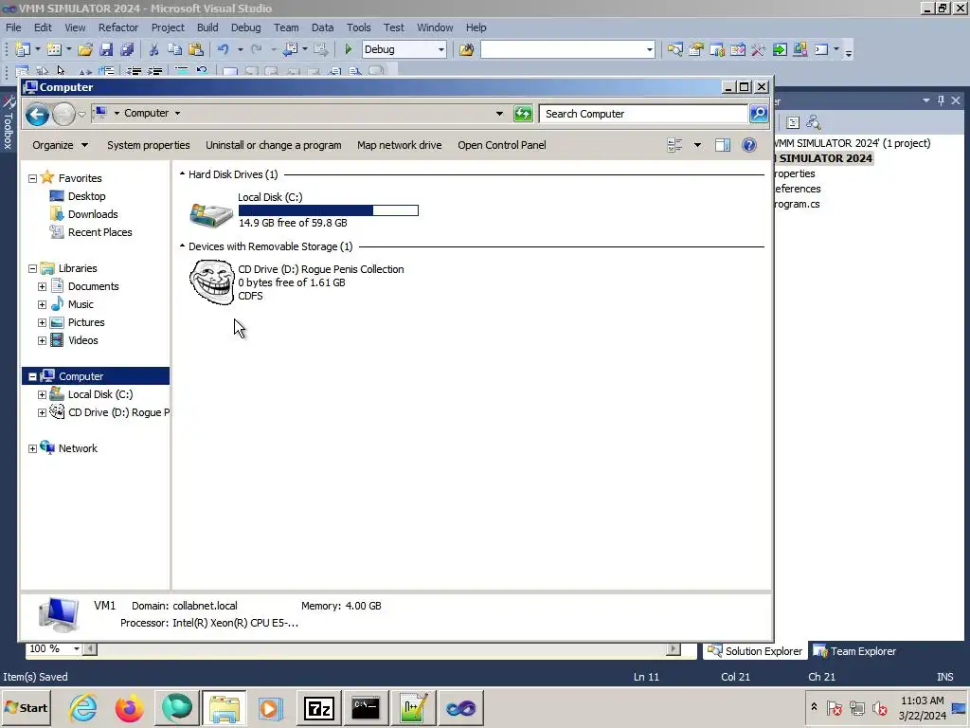
Task: Click View Class Diagram icon in Solution Explorer
Action: [814, 122]
